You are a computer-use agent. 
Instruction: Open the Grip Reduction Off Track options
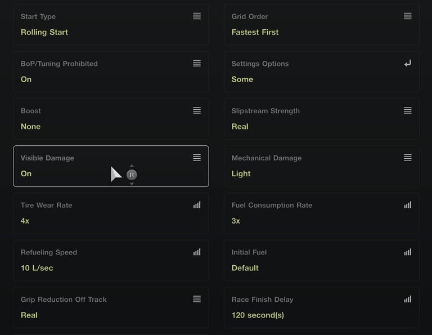pos(197,300)
